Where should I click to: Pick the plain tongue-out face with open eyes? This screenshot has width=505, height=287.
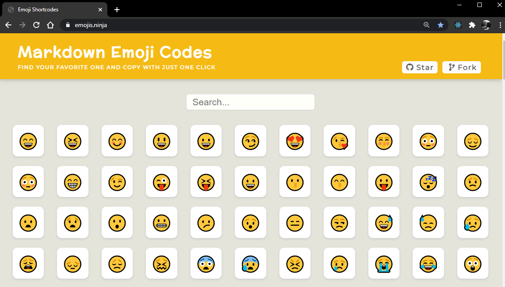tap(384, 182)
